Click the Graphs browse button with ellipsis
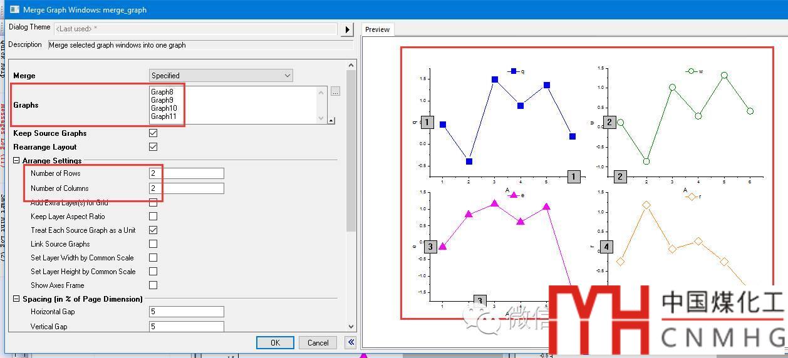The width and height of the screenshot is (788, 358). pyautogui.click(x=335, y=91)
